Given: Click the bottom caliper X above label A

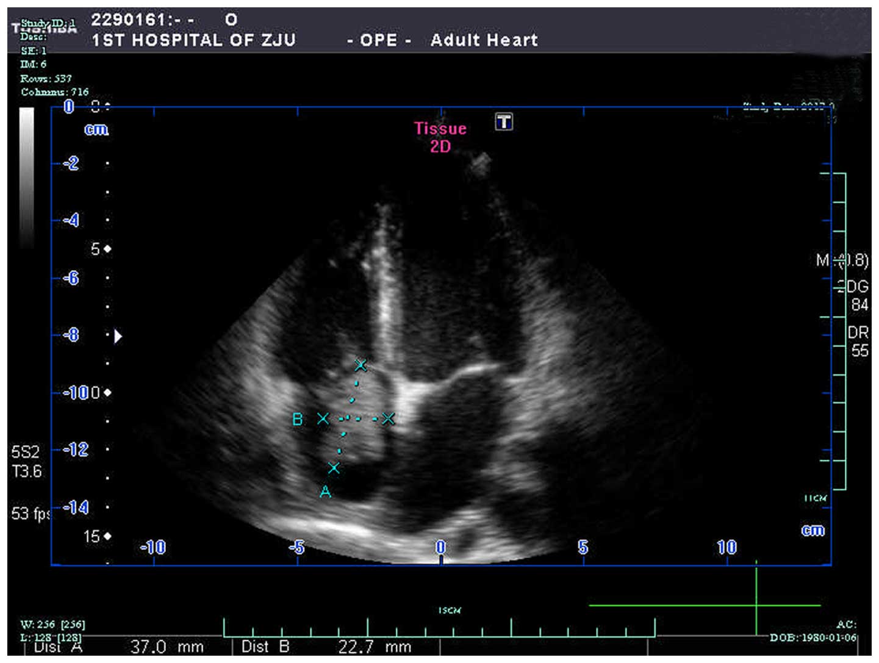Looking at the screenshot, I should coord(334,468).
